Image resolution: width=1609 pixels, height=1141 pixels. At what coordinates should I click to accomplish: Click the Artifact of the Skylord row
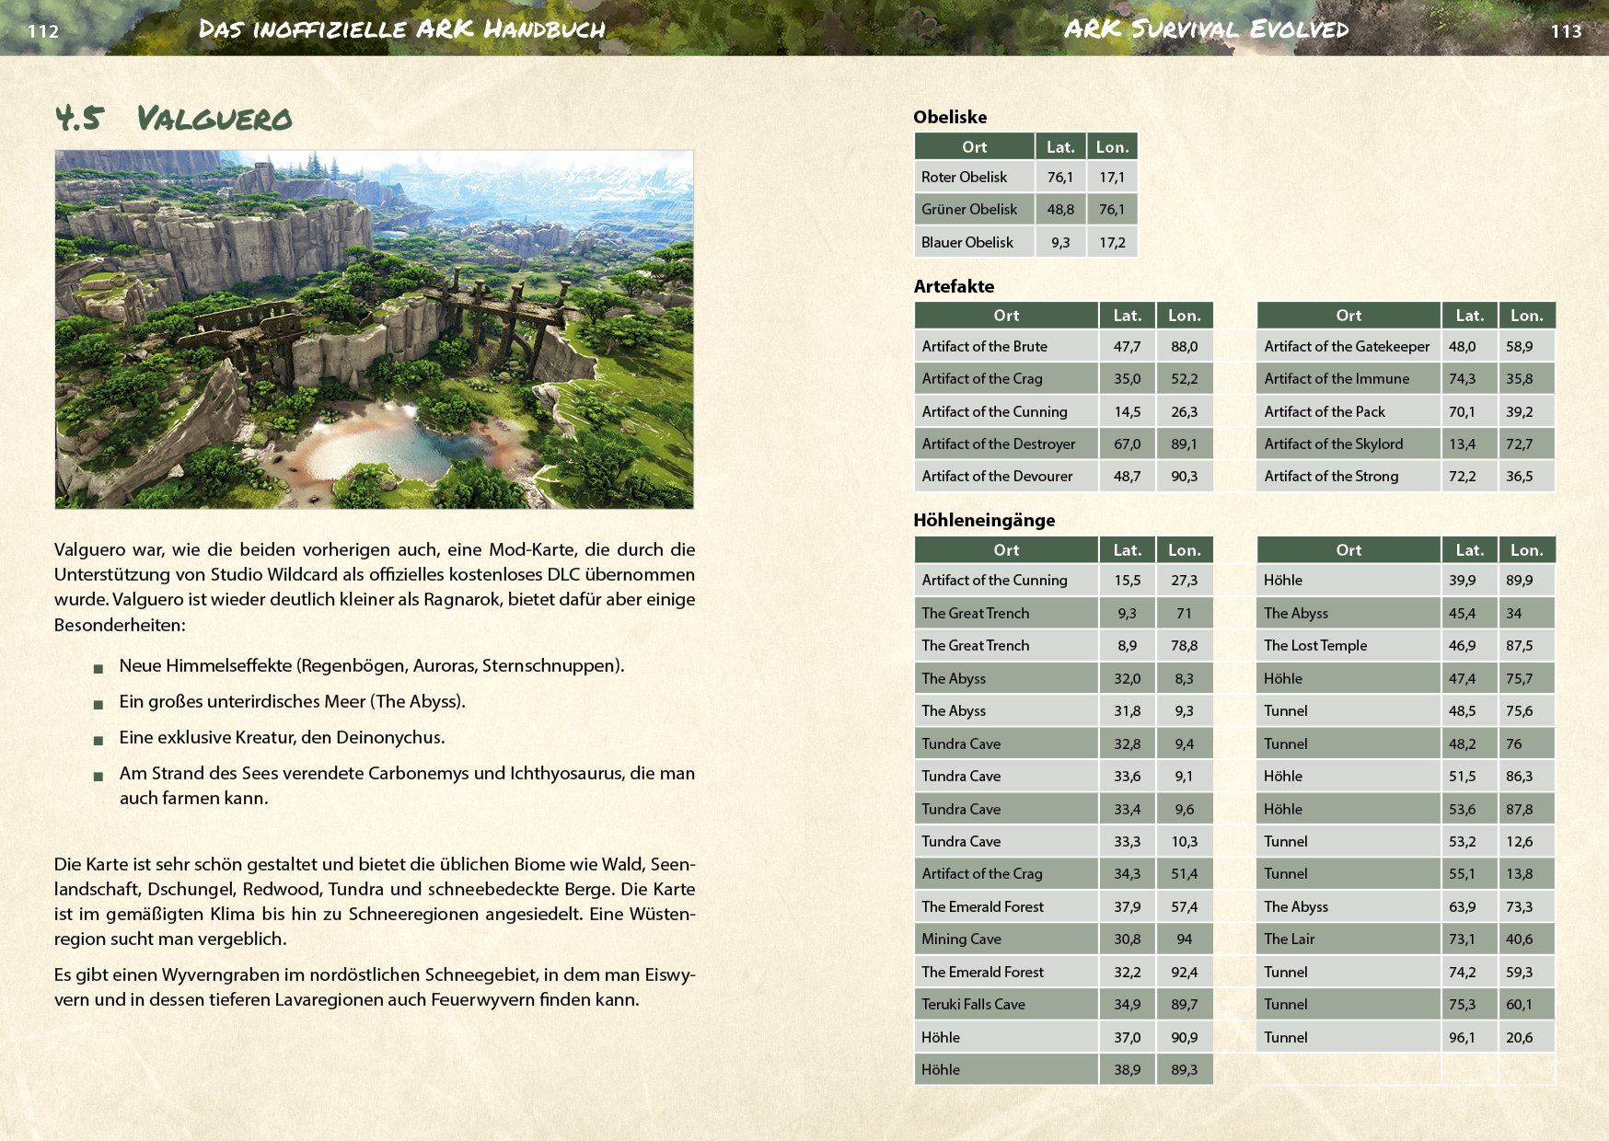click(1406, 444)
